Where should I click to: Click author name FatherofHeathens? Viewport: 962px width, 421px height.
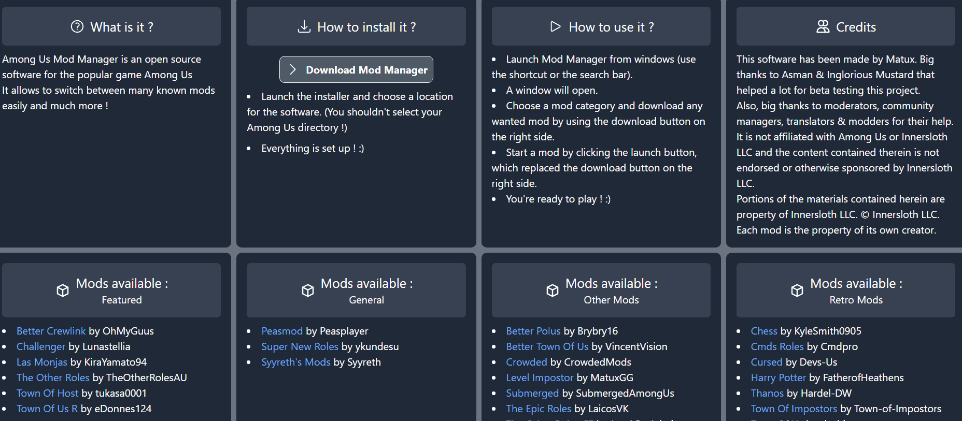(x=864, y=378)
